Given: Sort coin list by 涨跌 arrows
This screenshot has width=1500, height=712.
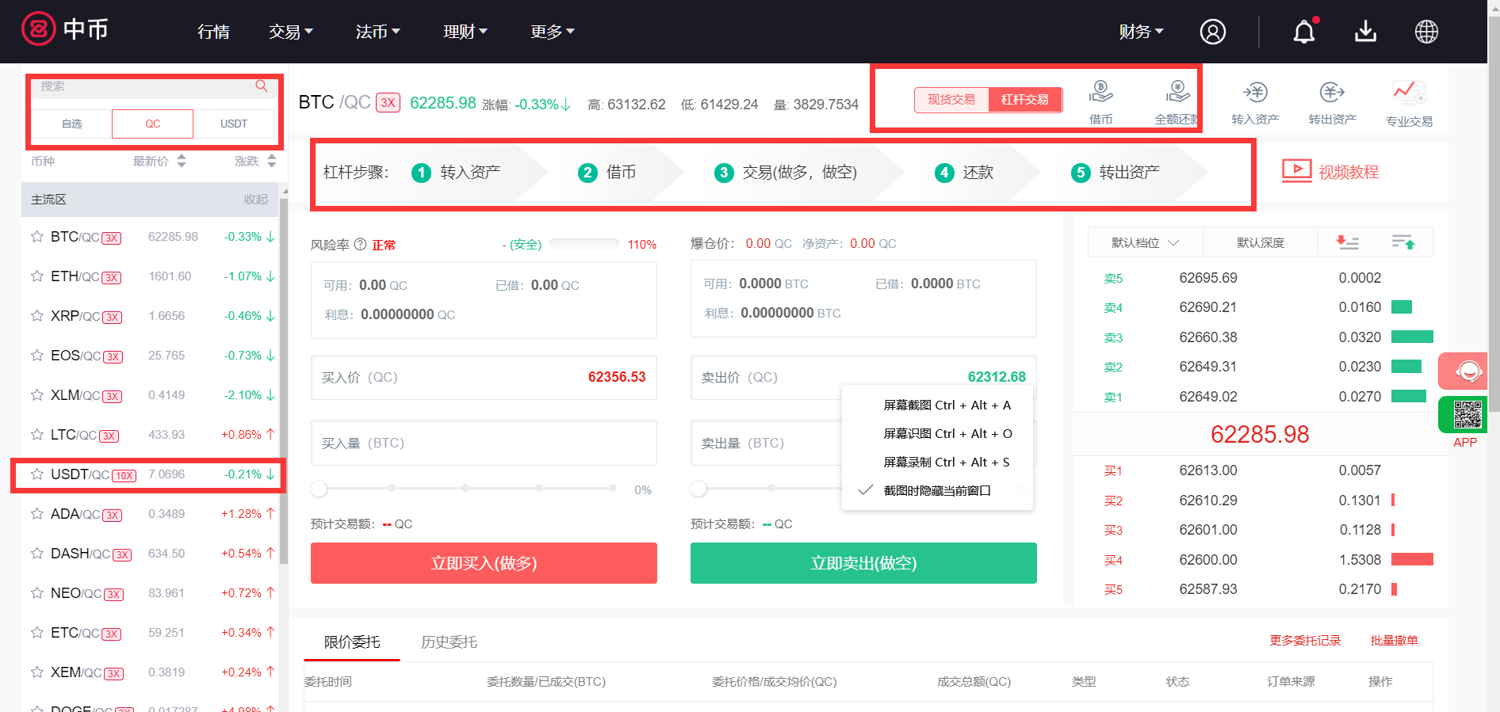Looking at the screenshot, I should [272, 161].
